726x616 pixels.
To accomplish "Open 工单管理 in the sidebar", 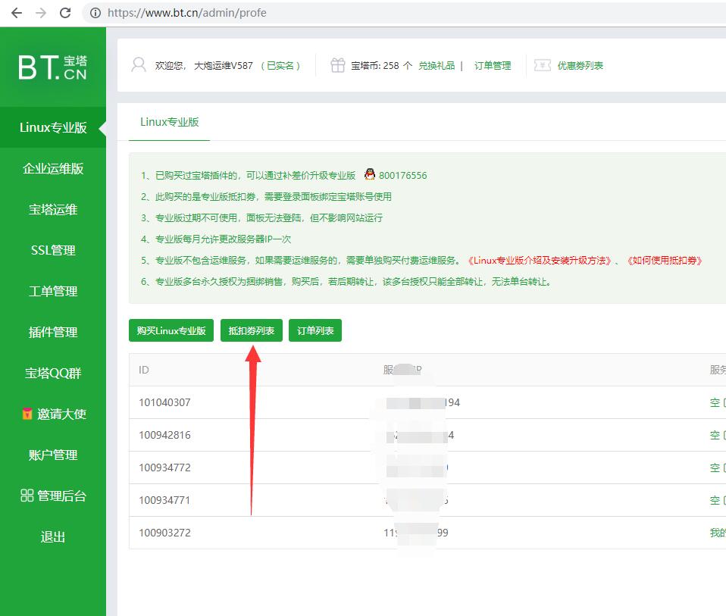I will tap(53, 291).
